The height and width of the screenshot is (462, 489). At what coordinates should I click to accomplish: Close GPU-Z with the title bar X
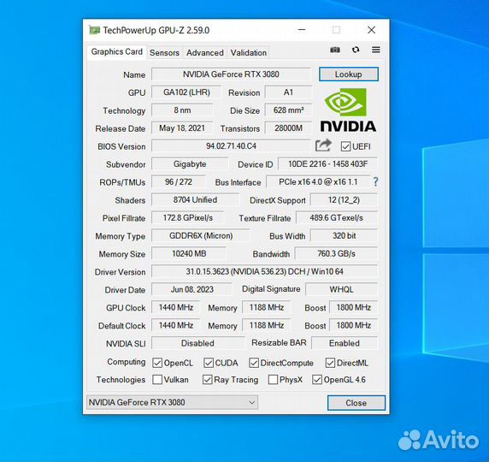pyautogui.click(x=371, y=30)
